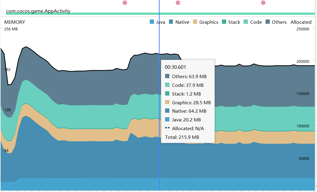Viewport: 317px width, 192px height.
Task: Click the Others legend swatch icon
Action: [x=268, y=22]
